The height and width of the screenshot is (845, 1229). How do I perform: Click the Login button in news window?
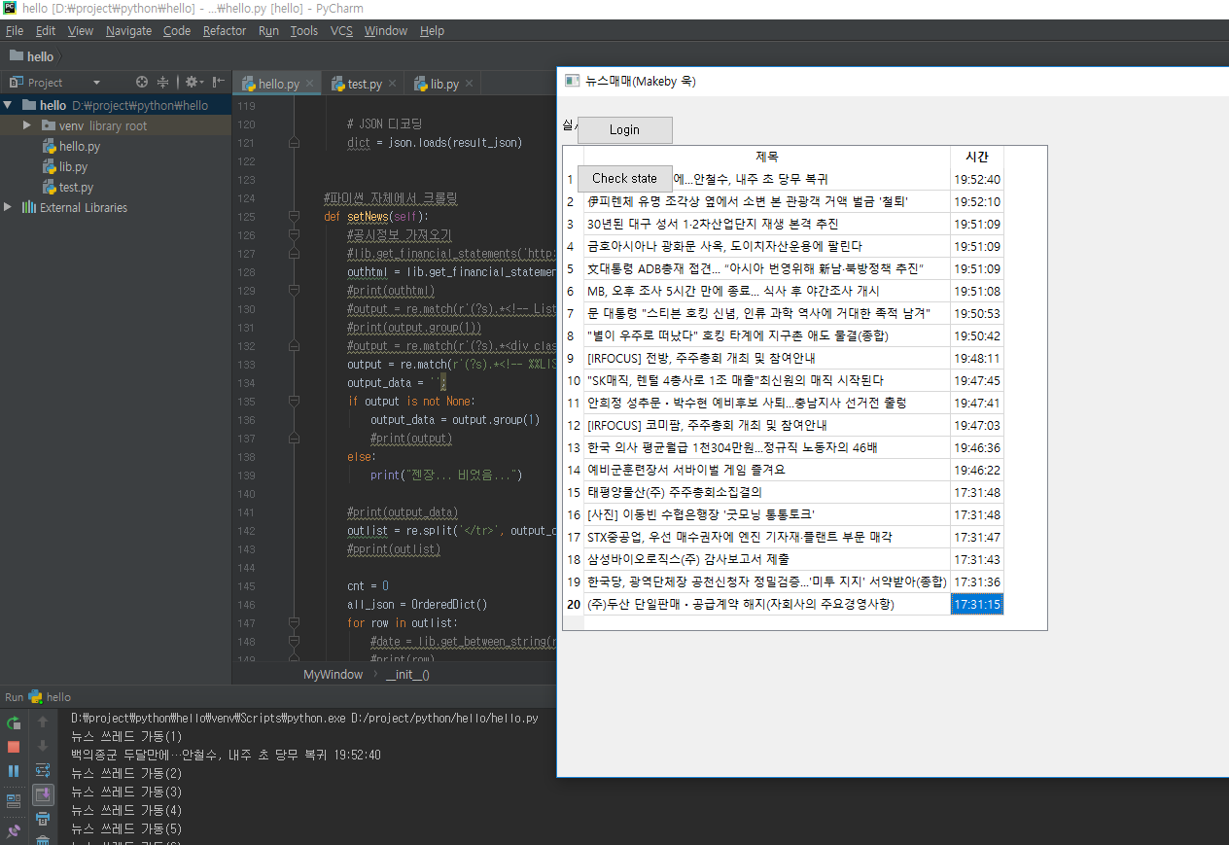[x=624, y=130]
